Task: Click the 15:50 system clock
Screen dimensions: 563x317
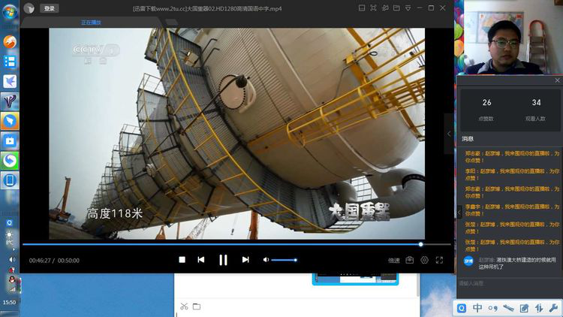Action: tap(9, 303)
